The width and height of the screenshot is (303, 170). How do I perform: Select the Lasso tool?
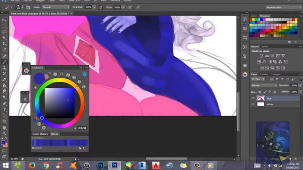[x=4, y=32]
